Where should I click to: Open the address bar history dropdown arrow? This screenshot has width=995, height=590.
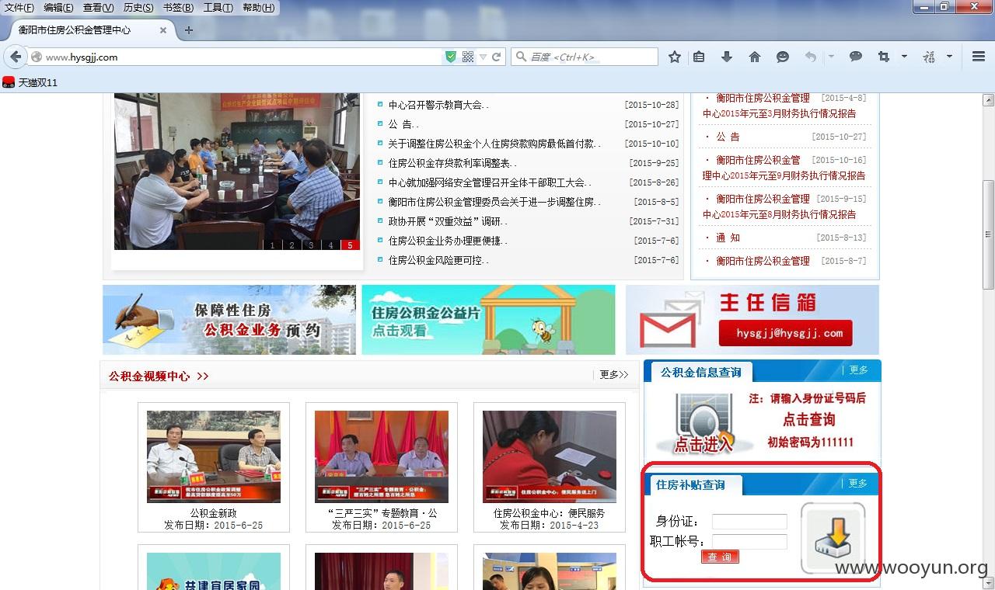point(483,57)
